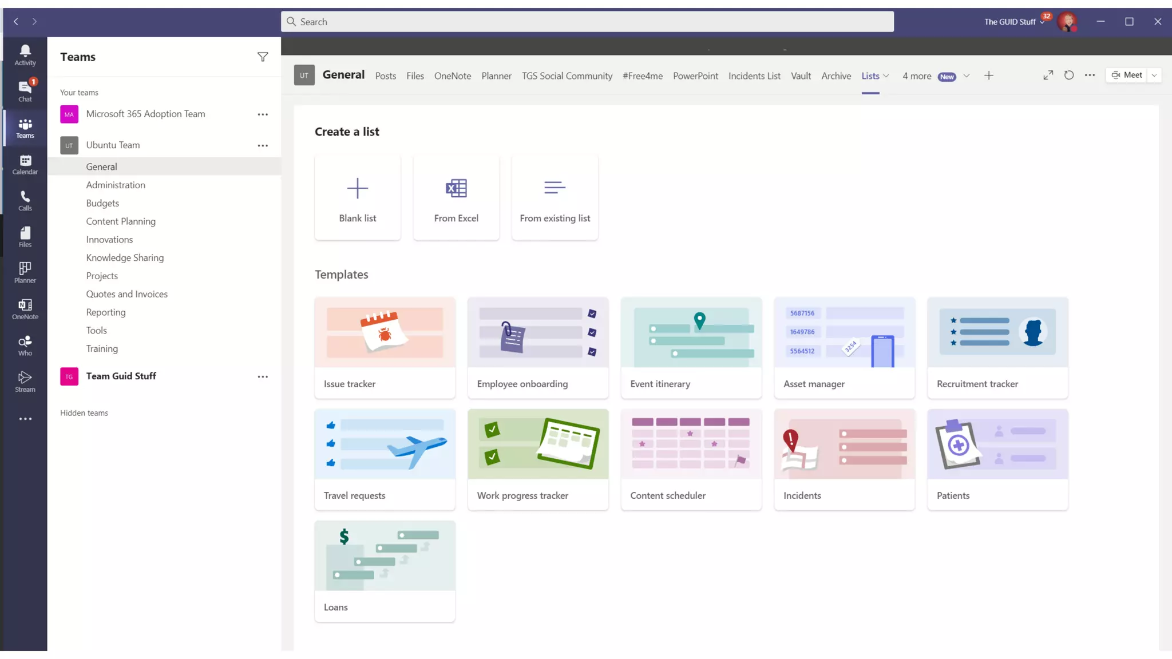Screen dimensions: 1172x659
Task: Create a Blank list
Action: tap(358, 197)
